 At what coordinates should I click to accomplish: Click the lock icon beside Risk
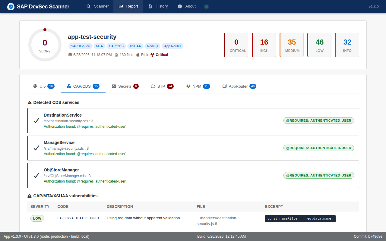point(138,55)
